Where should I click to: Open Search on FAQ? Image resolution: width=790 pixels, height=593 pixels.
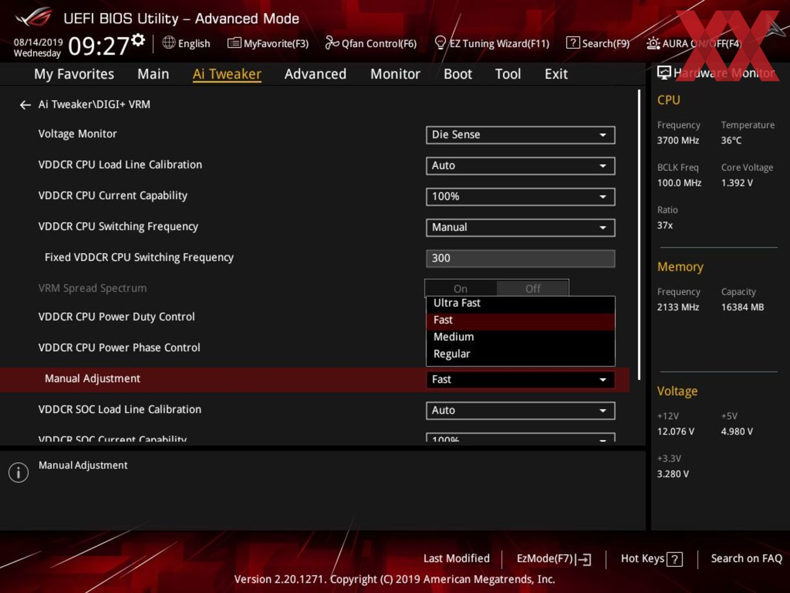pos(746,558)
